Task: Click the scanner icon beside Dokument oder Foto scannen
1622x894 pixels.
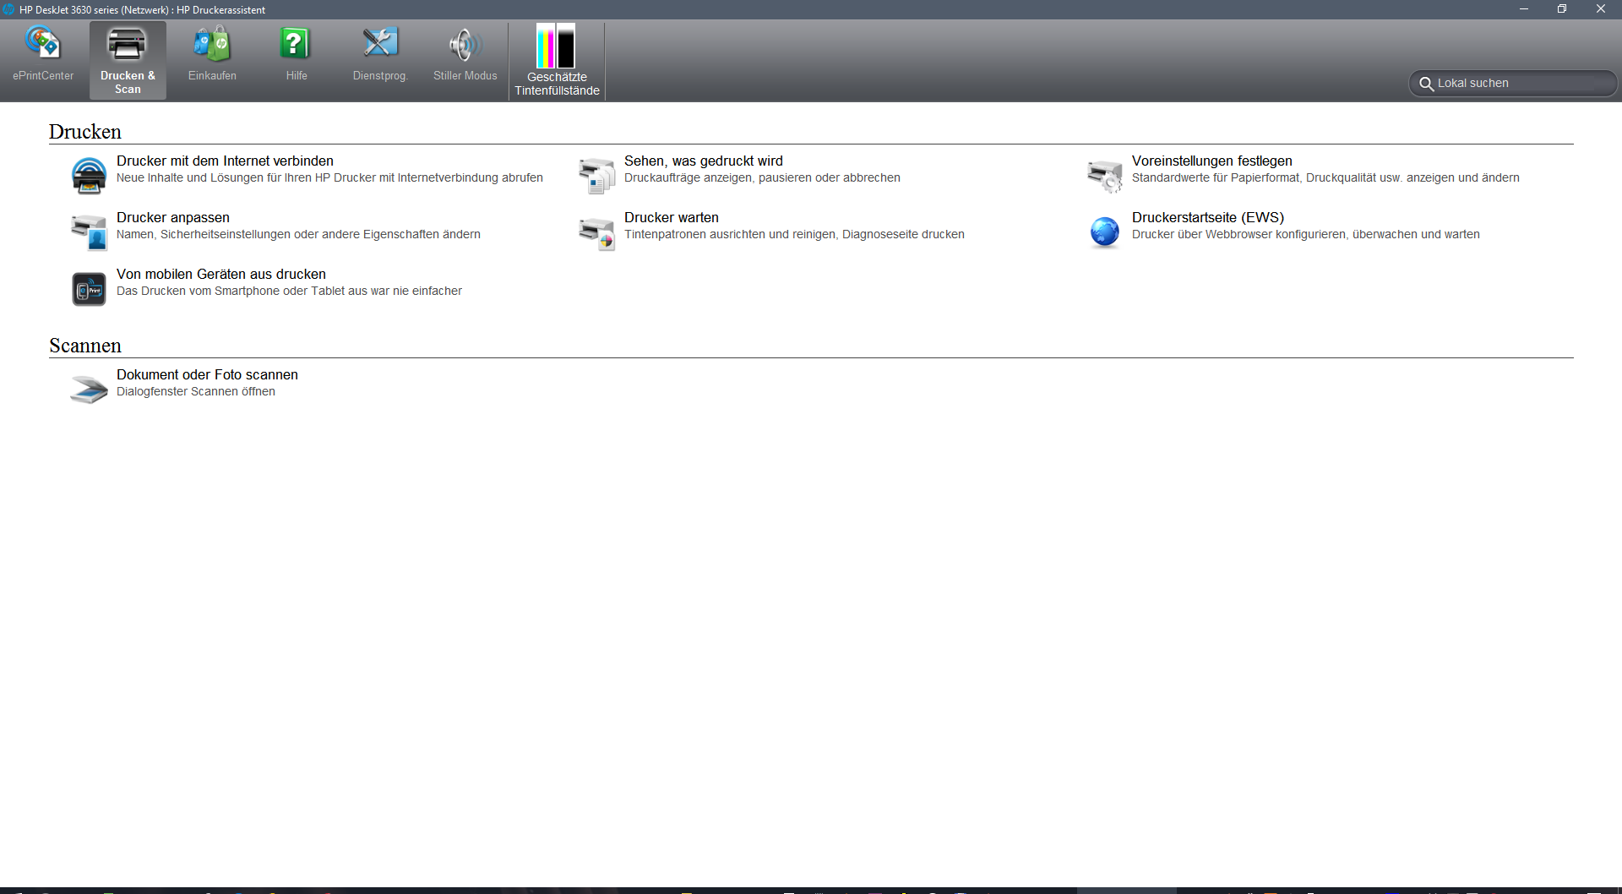Action: coord(89,389)
